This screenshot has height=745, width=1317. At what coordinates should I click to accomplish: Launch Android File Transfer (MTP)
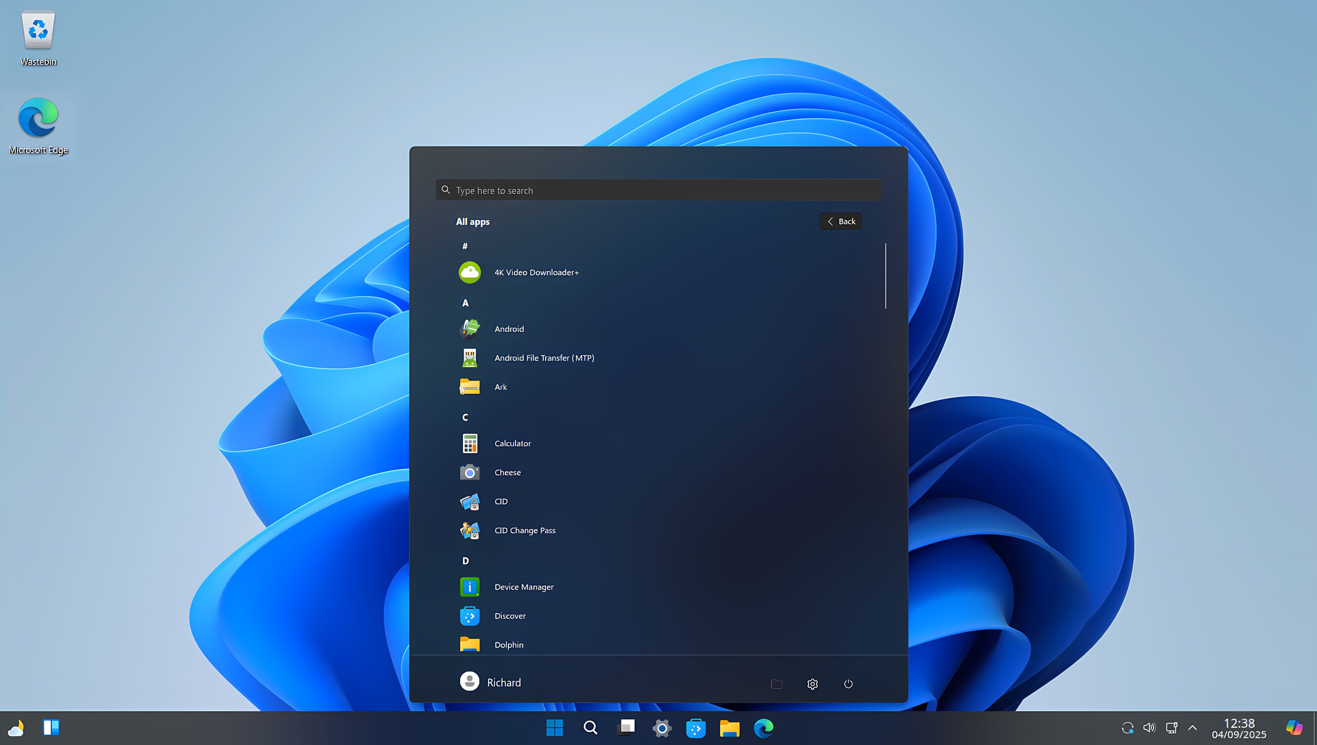544,358
